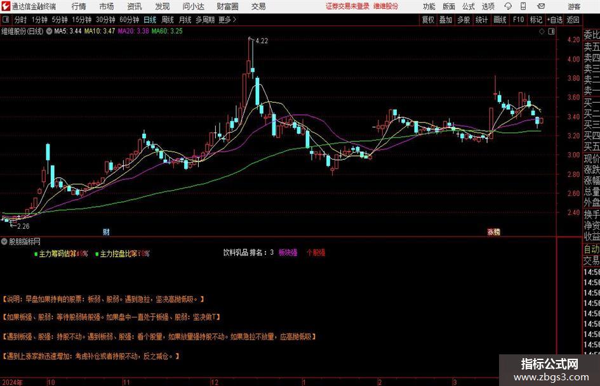Screen dimensions: 600x386
Task: Select the 多周期 multi-period tab
Action: coord(205,20)
